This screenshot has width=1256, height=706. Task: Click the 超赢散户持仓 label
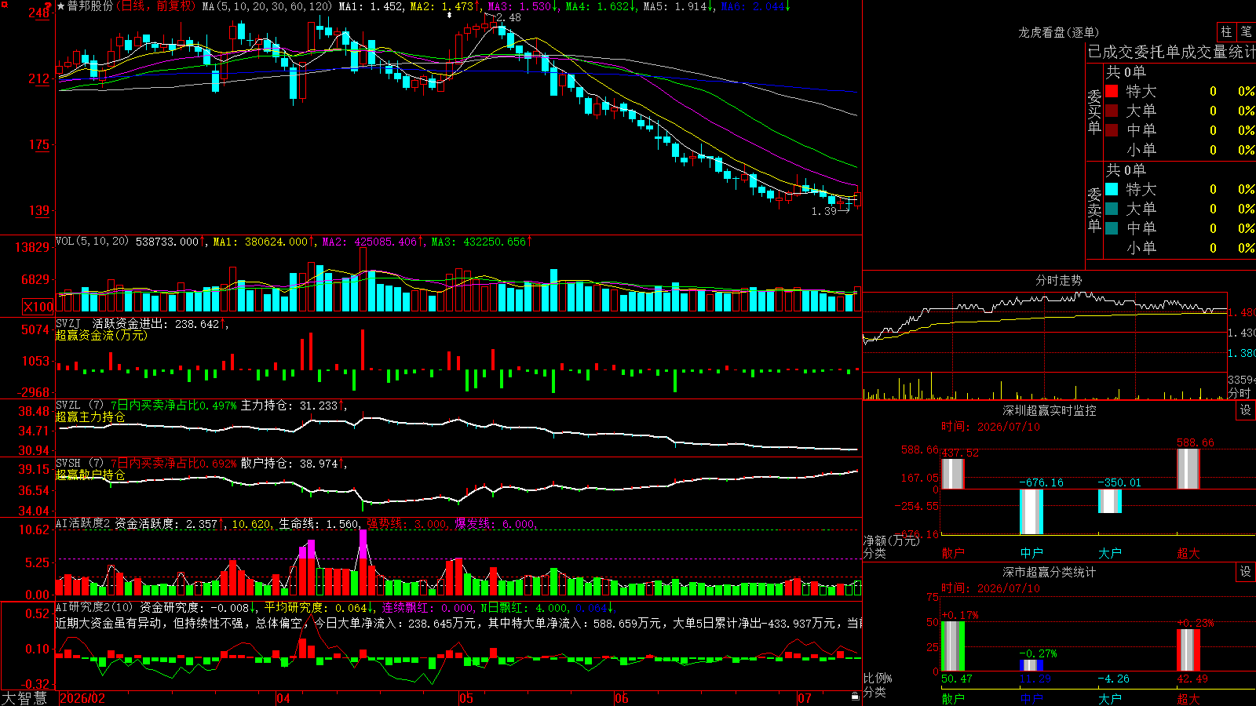(90, 475)
